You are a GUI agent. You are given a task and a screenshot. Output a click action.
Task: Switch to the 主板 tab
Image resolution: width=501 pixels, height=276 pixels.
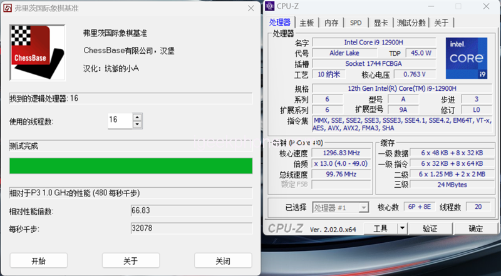[x=306, y=23]
